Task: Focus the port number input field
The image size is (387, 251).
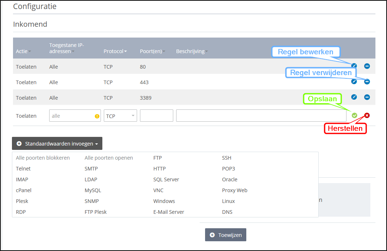Action: 156,116
